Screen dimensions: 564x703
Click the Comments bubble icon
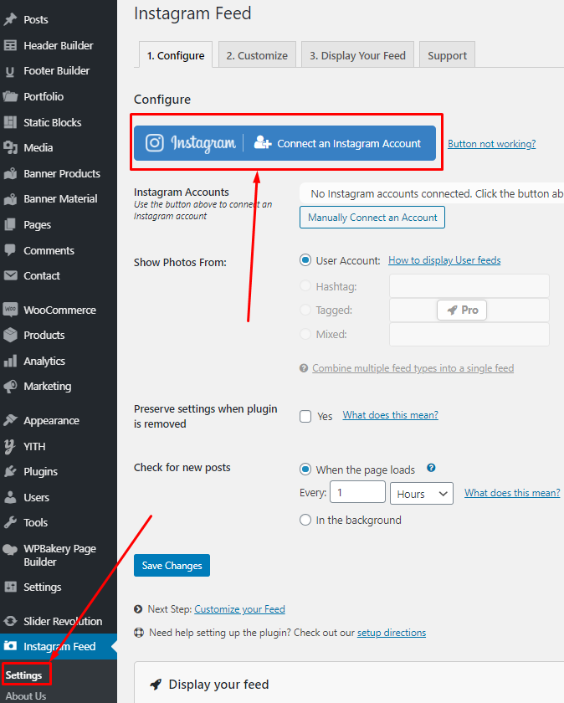[x=10, y=250]
